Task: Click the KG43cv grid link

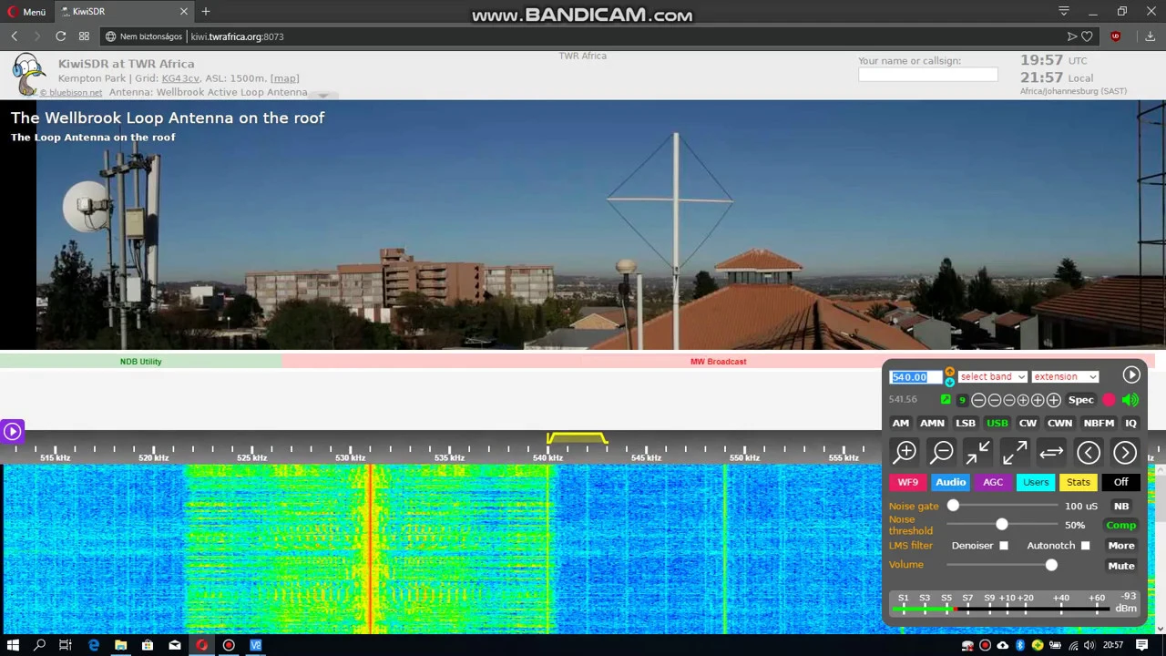Action: pyautogui.click(x=180, y=78)
